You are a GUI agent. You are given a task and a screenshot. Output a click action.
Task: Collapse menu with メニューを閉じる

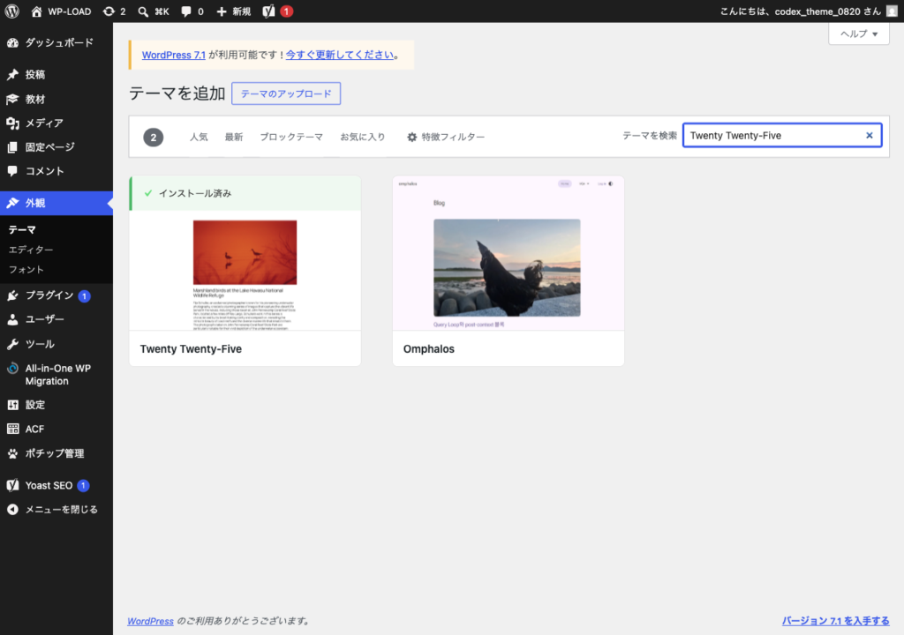[56, 510]
